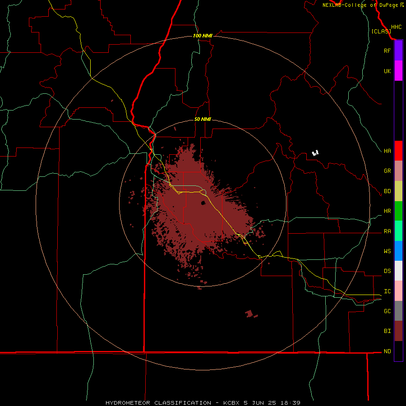Viewport: 406px width, 406px height.
Task: Click the RA light green legend swatch
Action: (x=398, y=231)
